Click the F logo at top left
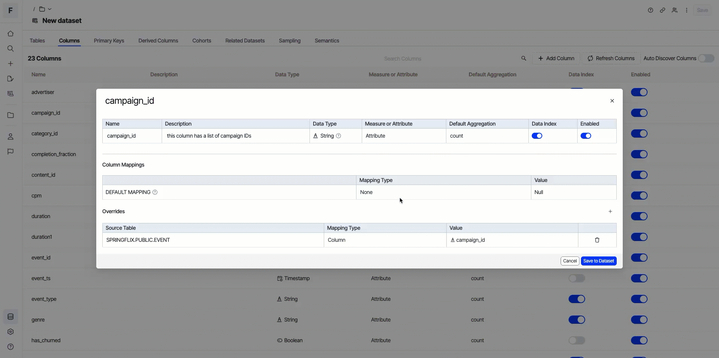The height and width of the screenshot is (358, 719). click(11, 11)
